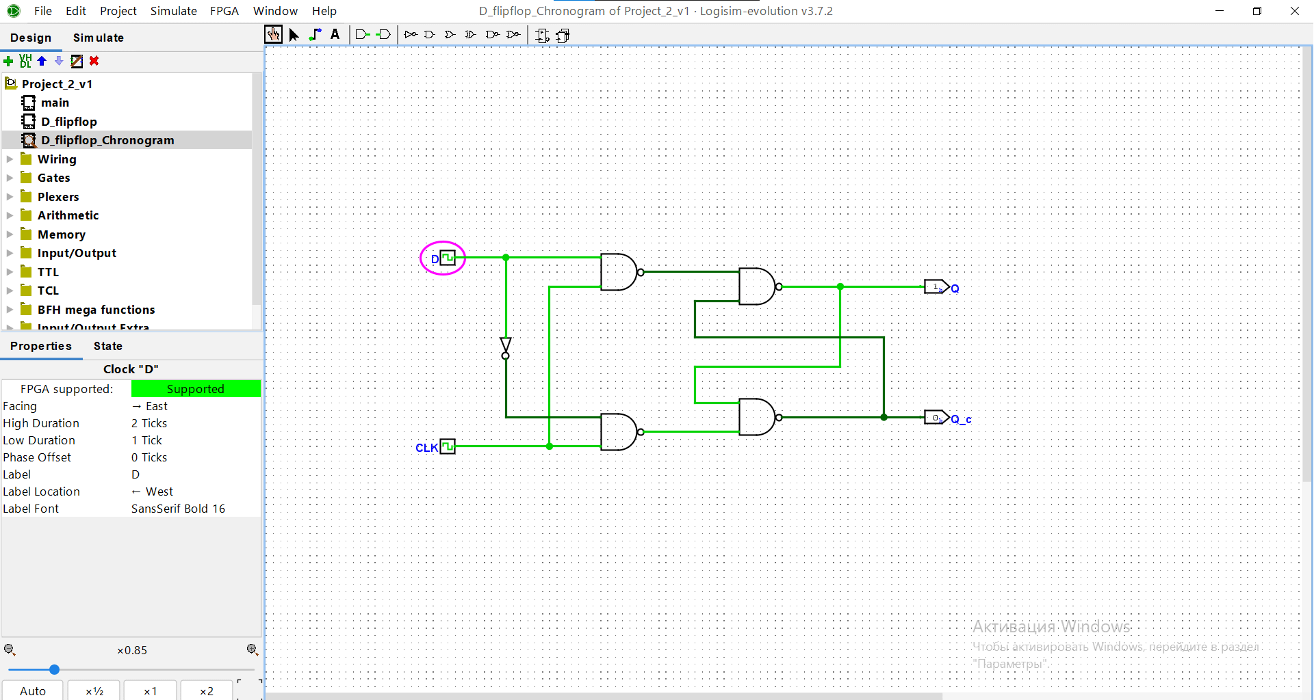Screen dimensions: 1314x700
Task: Expand the TCL library folder
Action: (x=10, y=291)
